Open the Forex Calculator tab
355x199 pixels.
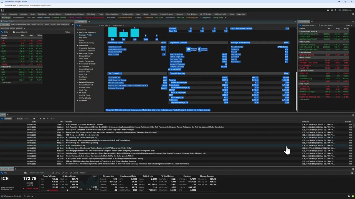tap(112, 14)
